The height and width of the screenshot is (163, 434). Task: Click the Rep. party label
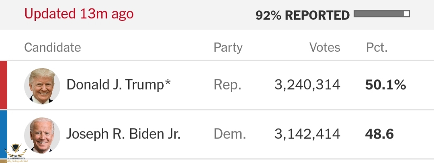[x=227, y=85]
